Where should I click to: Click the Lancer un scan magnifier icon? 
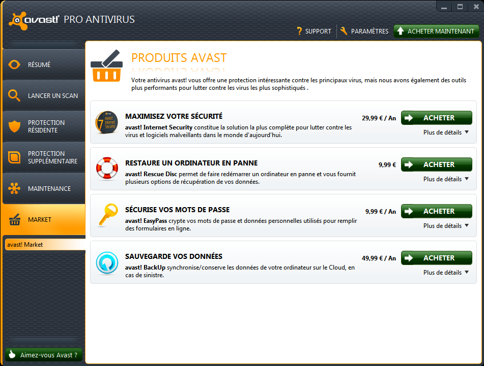[x=14, y=95]
